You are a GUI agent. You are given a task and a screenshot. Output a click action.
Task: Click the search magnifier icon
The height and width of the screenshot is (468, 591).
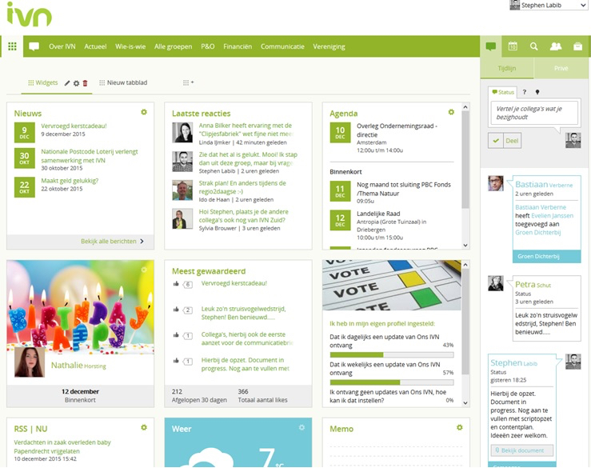click(533, 46)
